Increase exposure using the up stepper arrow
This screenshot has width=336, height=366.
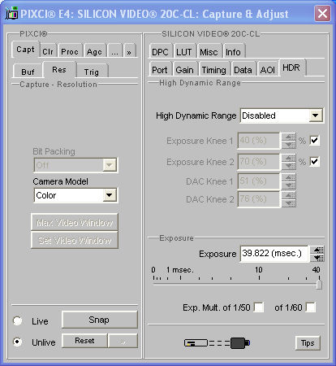click(x=317, y=250)
